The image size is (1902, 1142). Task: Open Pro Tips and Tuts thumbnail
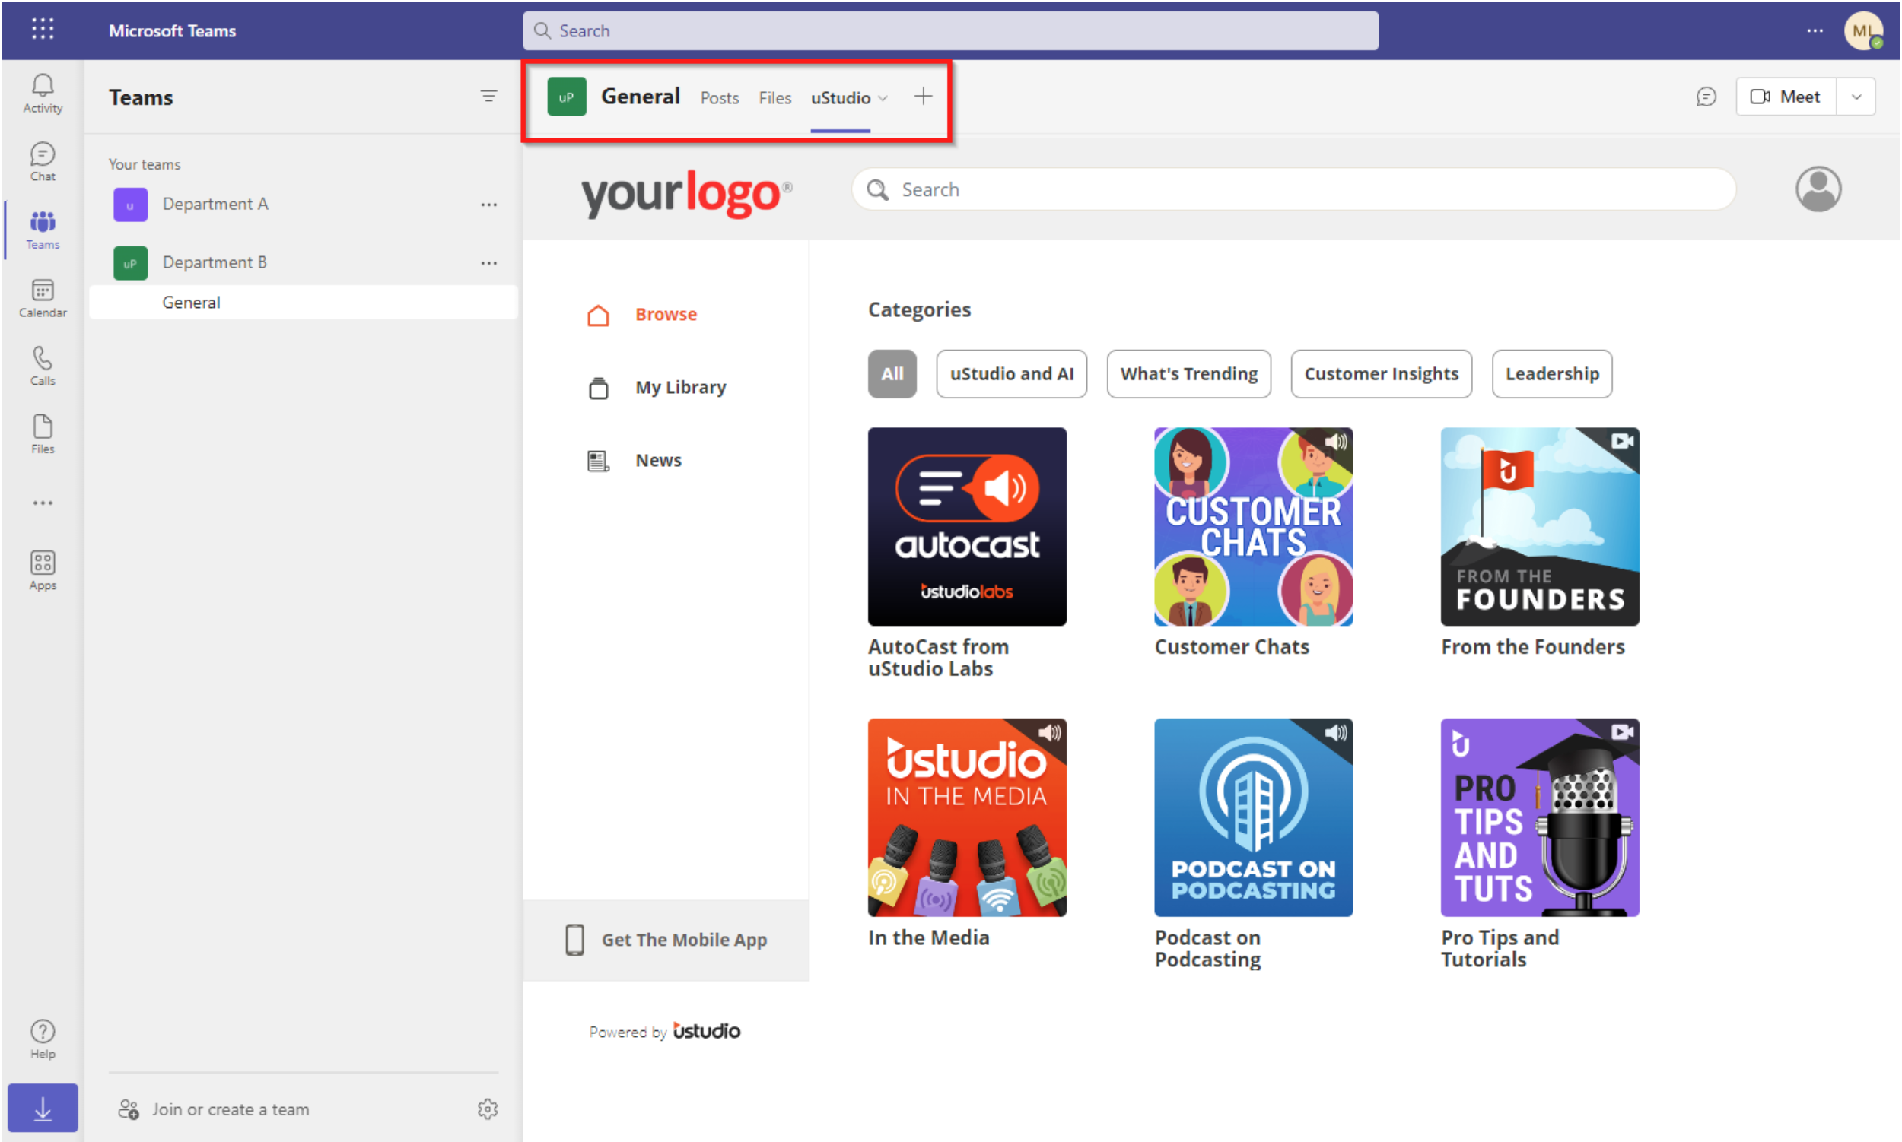pos(1539,817)
